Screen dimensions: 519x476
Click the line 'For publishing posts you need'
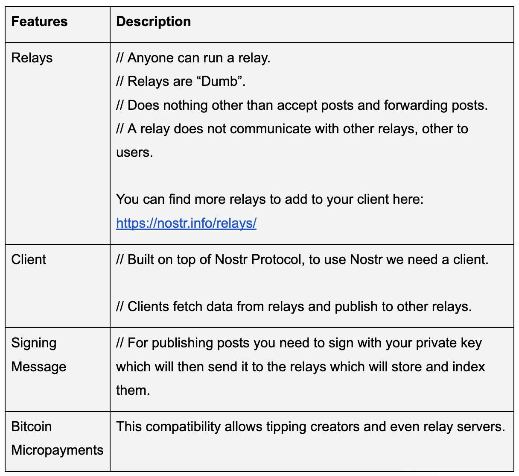pos(299,343)
